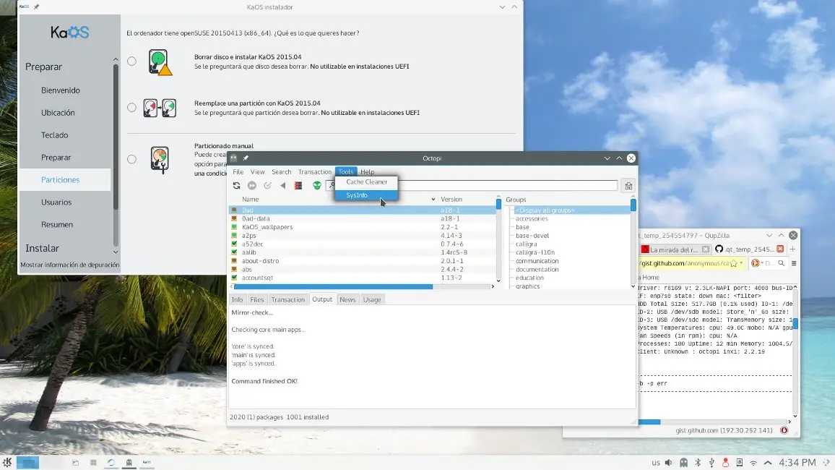
Task: Switch to the News tab in Octopi
Action: (347, 299)
